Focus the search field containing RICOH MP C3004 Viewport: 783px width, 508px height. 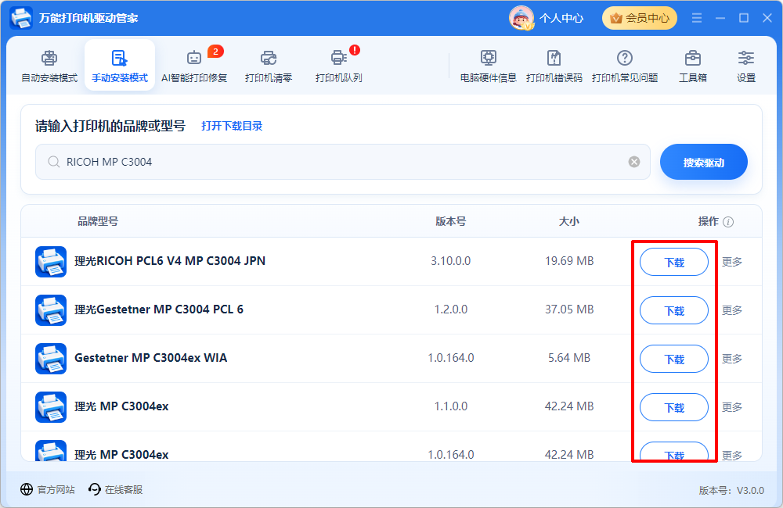click(343, 162)
